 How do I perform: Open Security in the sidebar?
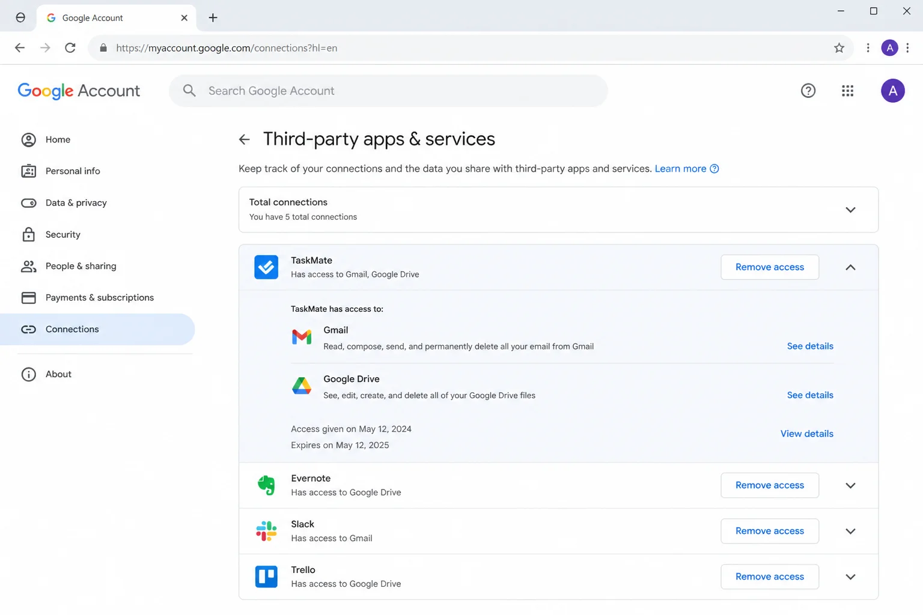pyautogui.click(x=97, y=234)
